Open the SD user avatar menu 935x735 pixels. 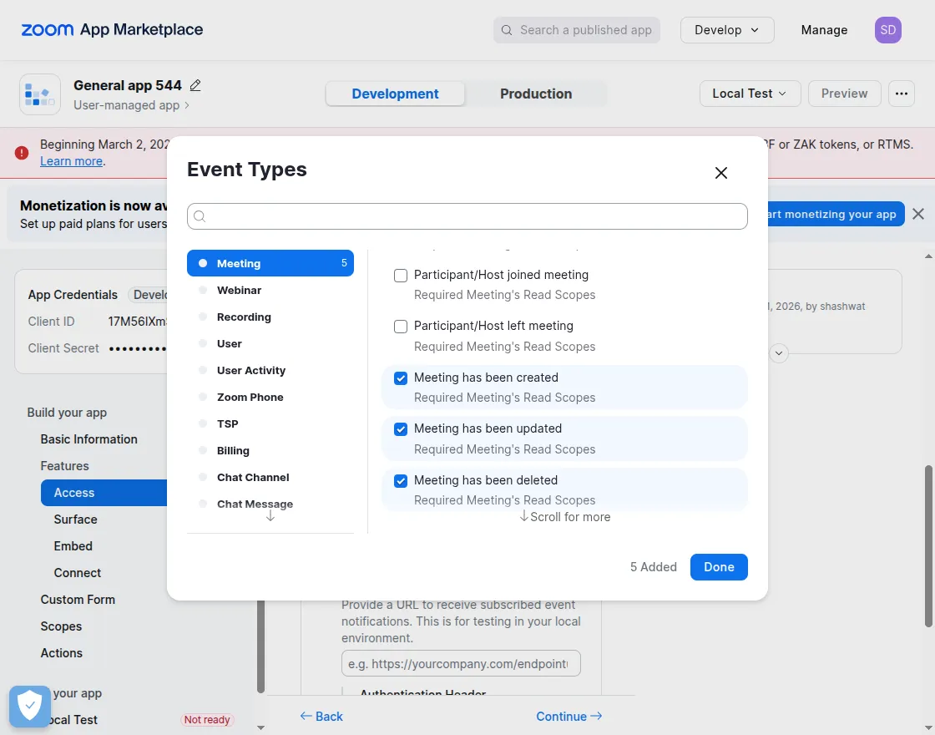tap(887, 30)
